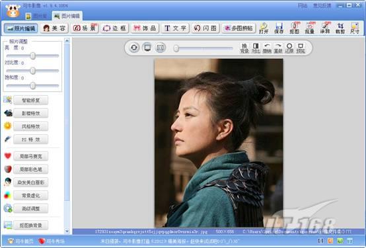The height and width of the screenshot is (248, 366).
Task: Open the 边框 frame tools
Action: point(114,28)
